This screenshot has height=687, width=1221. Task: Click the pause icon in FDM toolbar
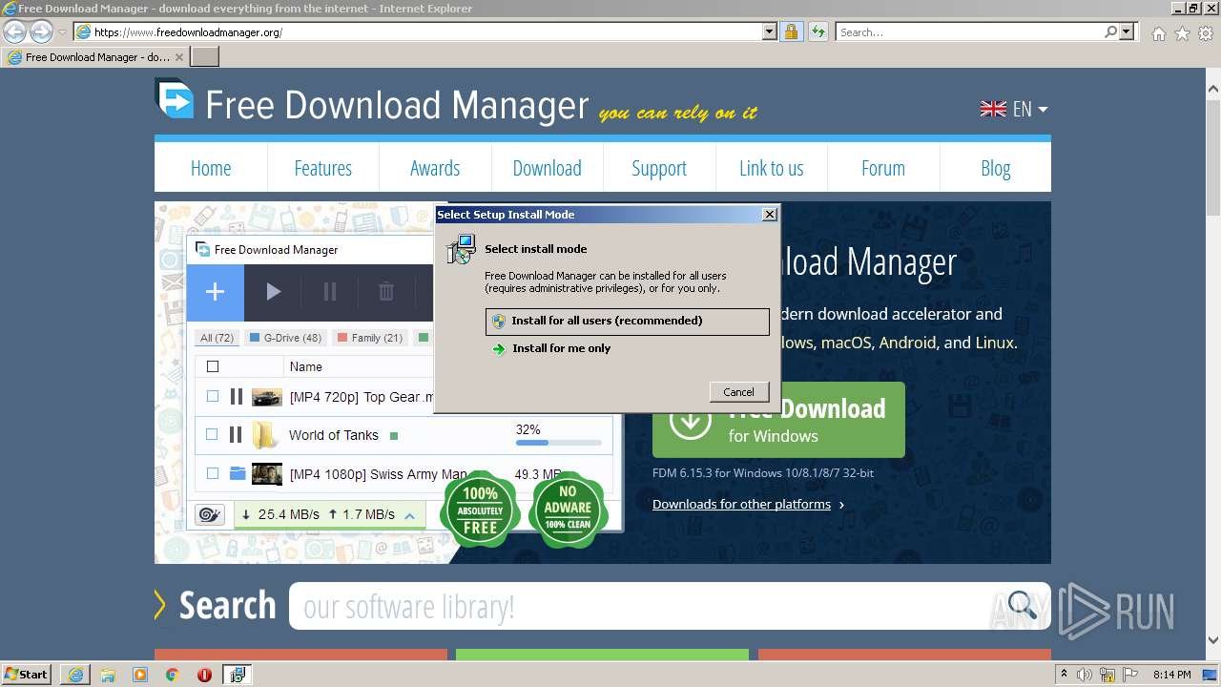[x=329, y=292]
